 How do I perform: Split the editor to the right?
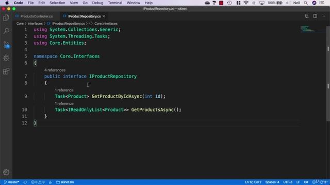click(315, 16)
